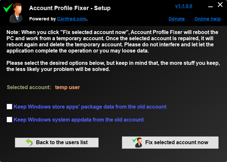Click the "Account Profile Fixer - Setup" title
This screenshot has width=227, height=162.
(70, 8)
